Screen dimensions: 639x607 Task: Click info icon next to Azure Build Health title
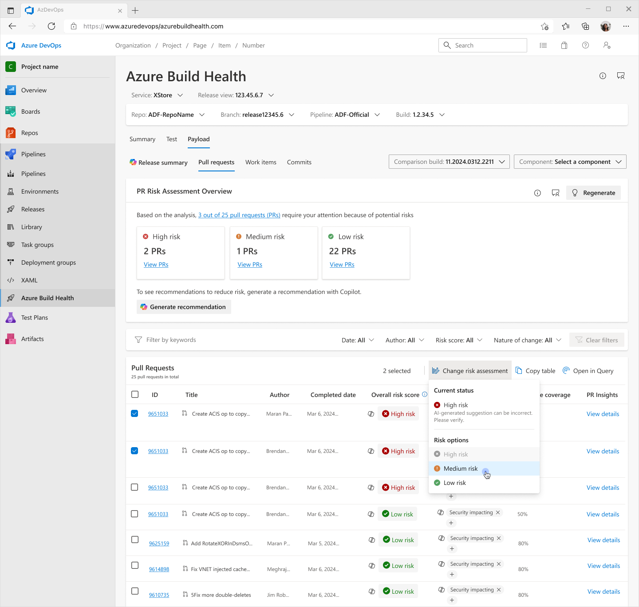603,76
